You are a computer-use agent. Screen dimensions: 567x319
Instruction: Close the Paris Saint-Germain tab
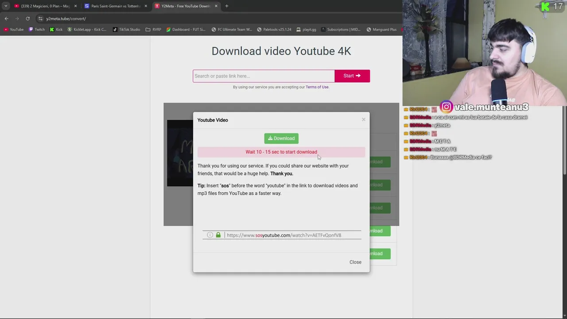146,6
